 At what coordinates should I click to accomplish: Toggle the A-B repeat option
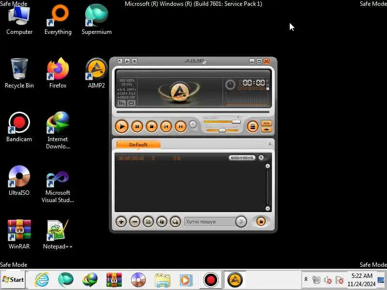click(127, 89)
